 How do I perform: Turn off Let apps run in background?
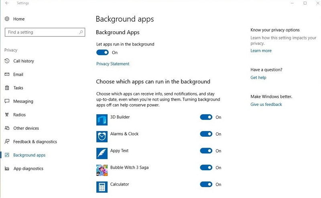102,53
